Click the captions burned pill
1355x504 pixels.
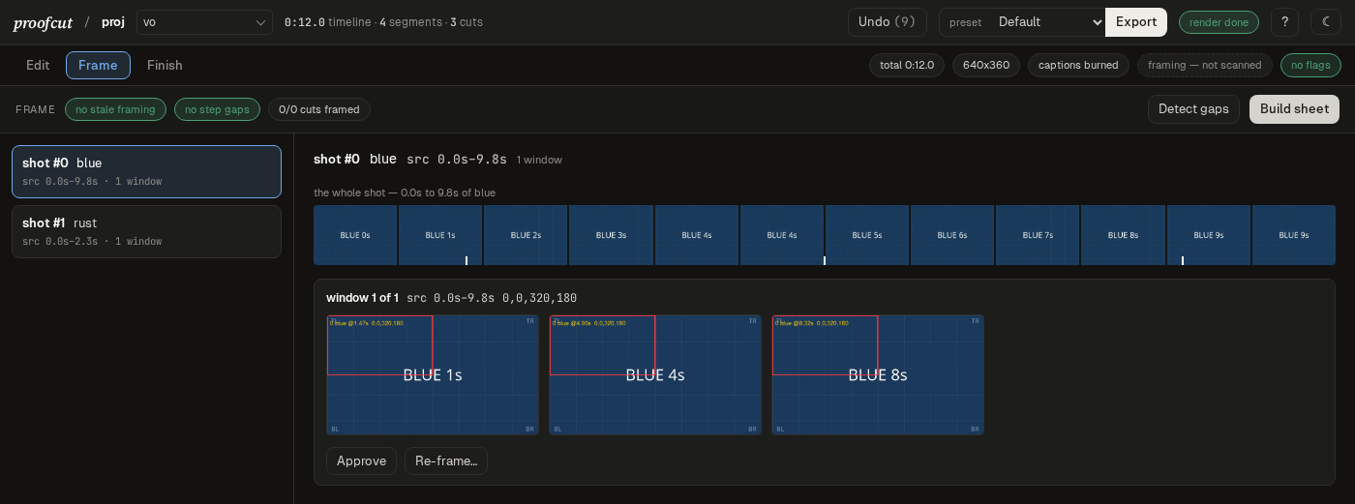click(1078, 65)
